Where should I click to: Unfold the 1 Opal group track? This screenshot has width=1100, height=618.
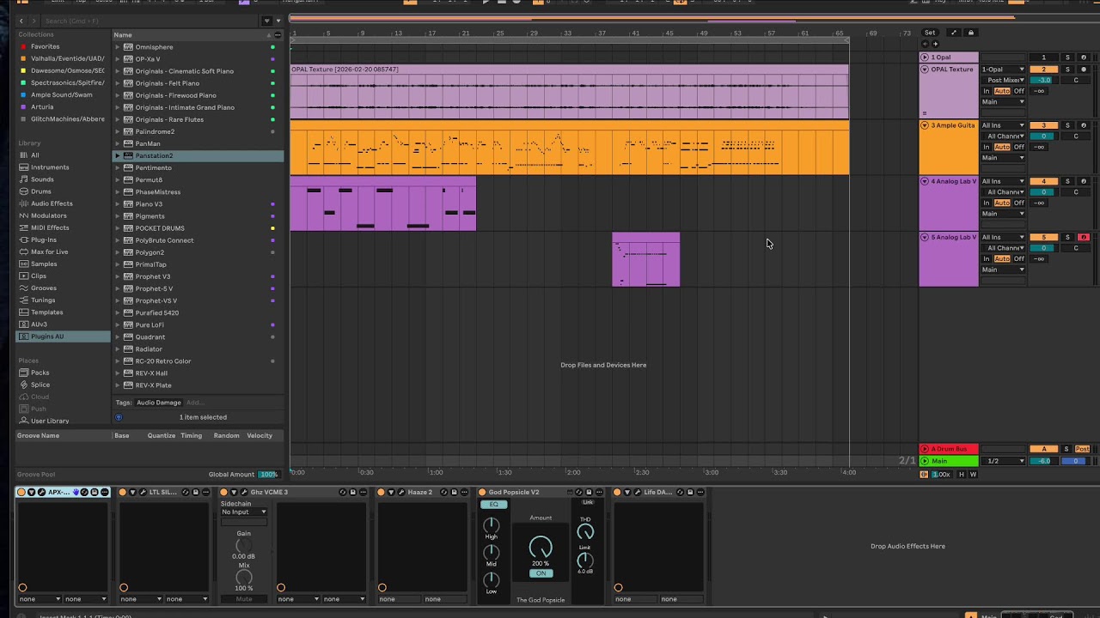click(925, 58)
